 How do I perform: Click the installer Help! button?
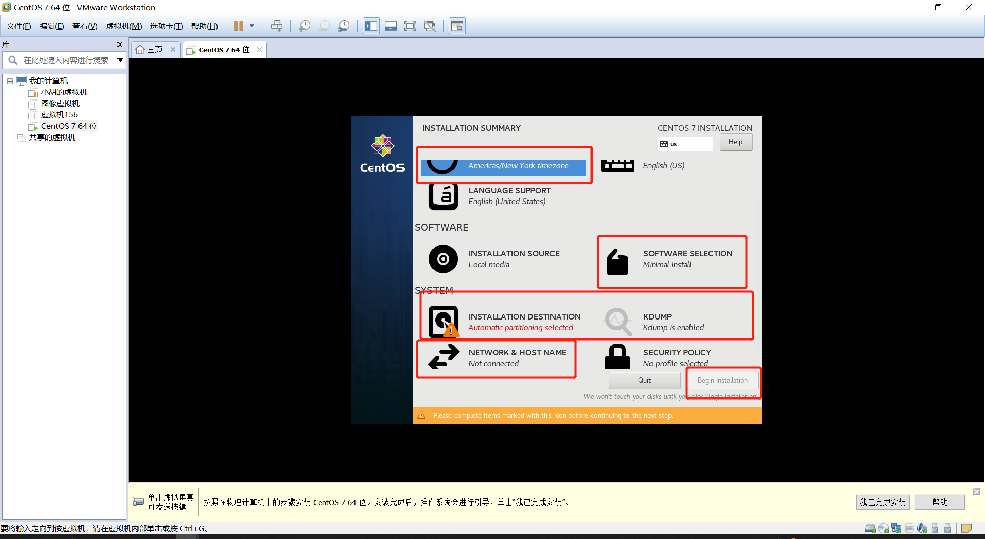click(736, 142)
